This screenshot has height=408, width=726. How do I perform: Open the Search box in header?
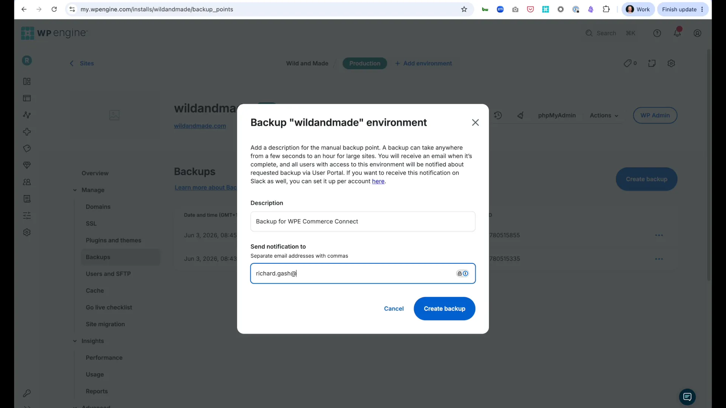tap(610, 33)
